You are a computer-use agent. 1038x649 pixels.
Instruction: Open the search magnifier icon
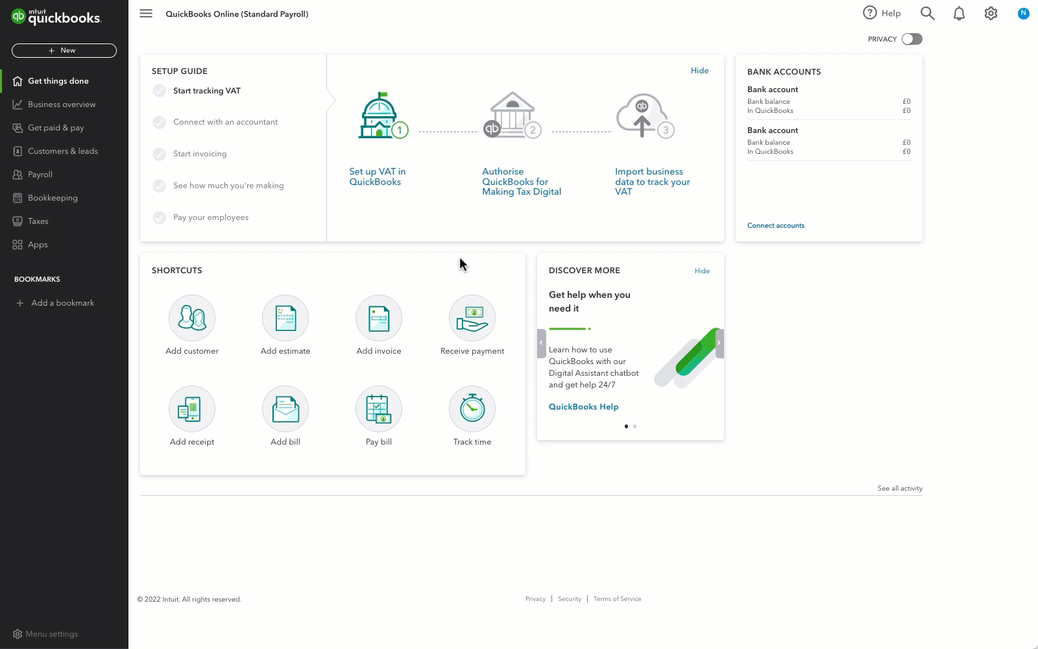click(928, 13)
